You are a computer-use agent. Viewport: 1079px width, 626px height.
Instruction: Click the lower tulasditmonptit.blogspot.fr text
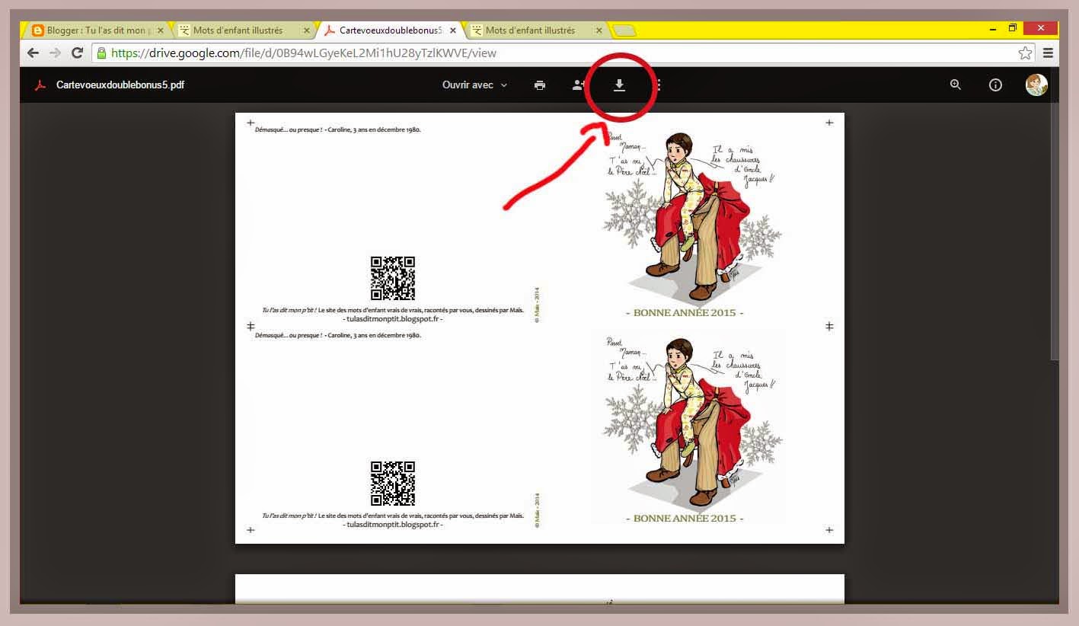(x=393, y=525)
